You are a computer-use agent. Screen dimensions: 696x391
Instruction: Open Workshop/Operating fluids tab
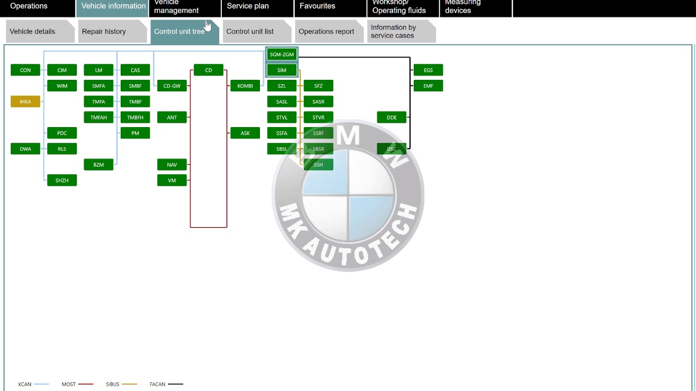coord(403,8)
